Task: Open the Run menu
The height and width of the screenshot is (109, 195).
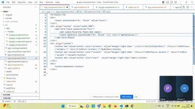Action: click(41, 2)
